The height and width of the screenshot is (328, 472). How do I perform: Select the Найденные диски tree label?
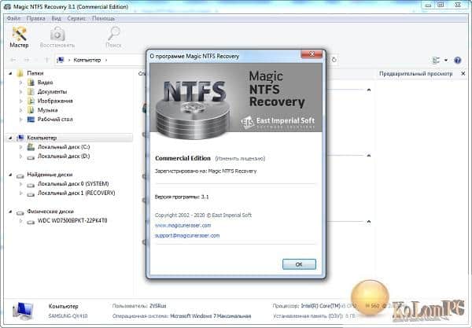pos(50,175)
